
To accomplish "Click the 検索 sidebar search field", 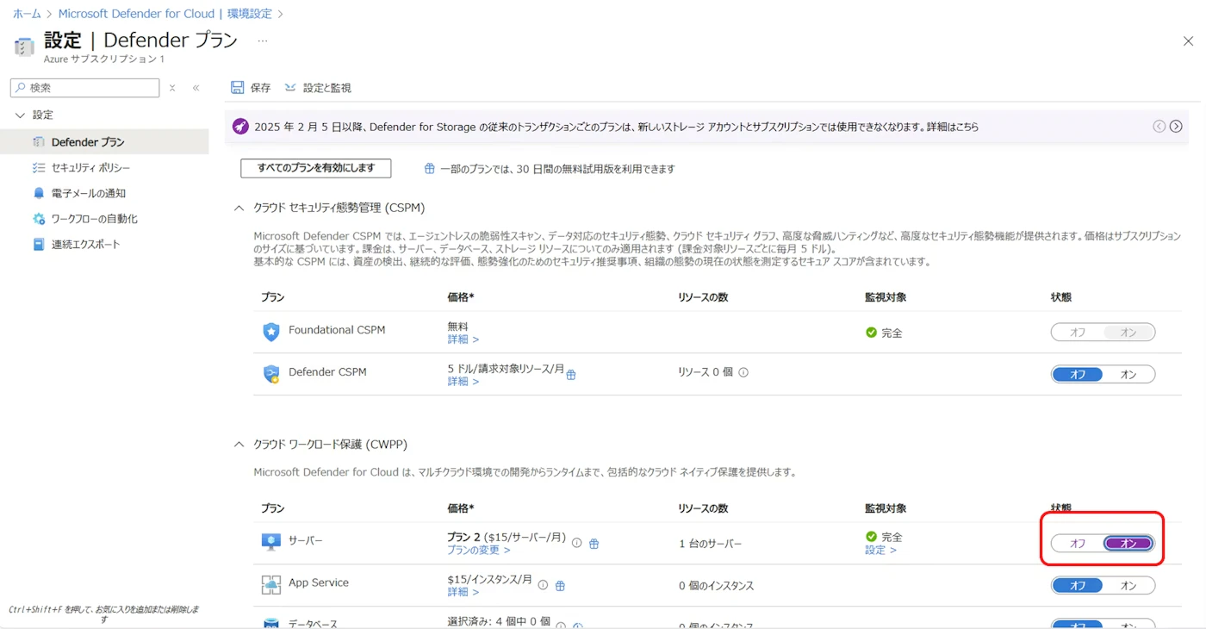I will point(84,88).
